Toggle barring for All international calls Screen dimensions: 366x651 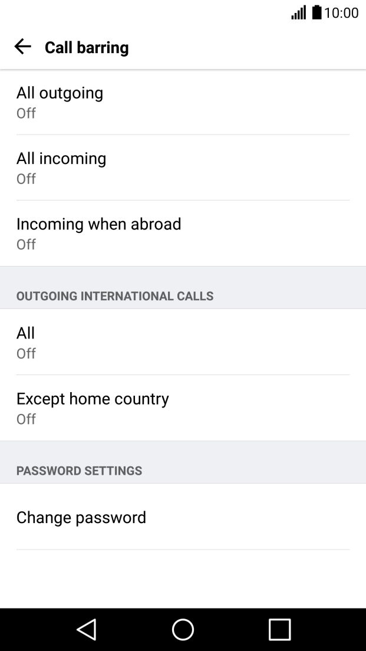(x=183, y=342)
